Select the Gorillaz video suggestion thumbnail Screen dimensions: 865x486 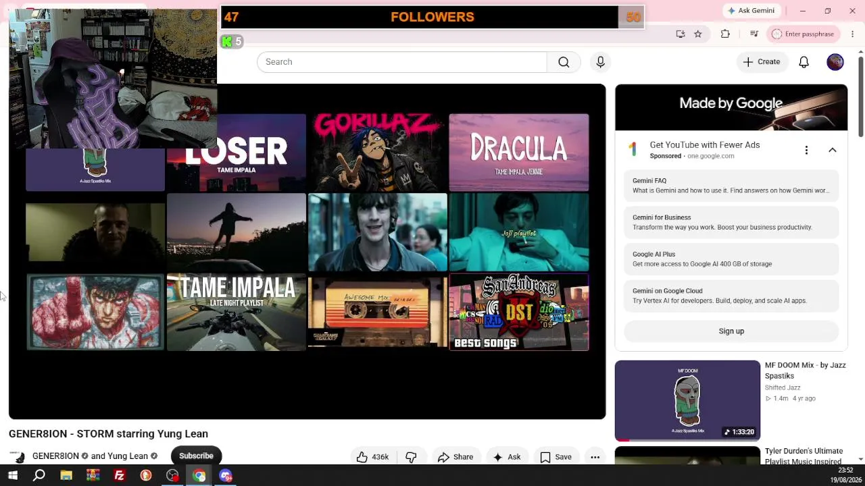(x=377, y=153)
